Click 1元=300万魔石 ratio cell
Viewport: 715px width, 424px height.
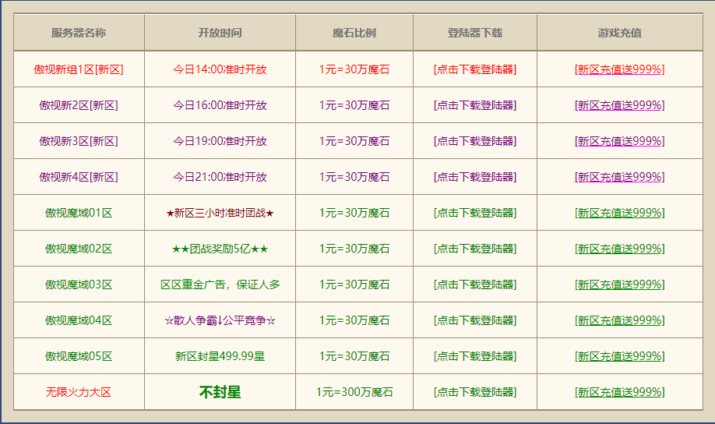354,392
